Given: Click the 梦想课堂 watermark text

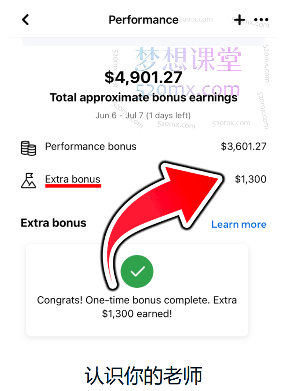Looking at the screenshot, I should [x=188, y=60].
